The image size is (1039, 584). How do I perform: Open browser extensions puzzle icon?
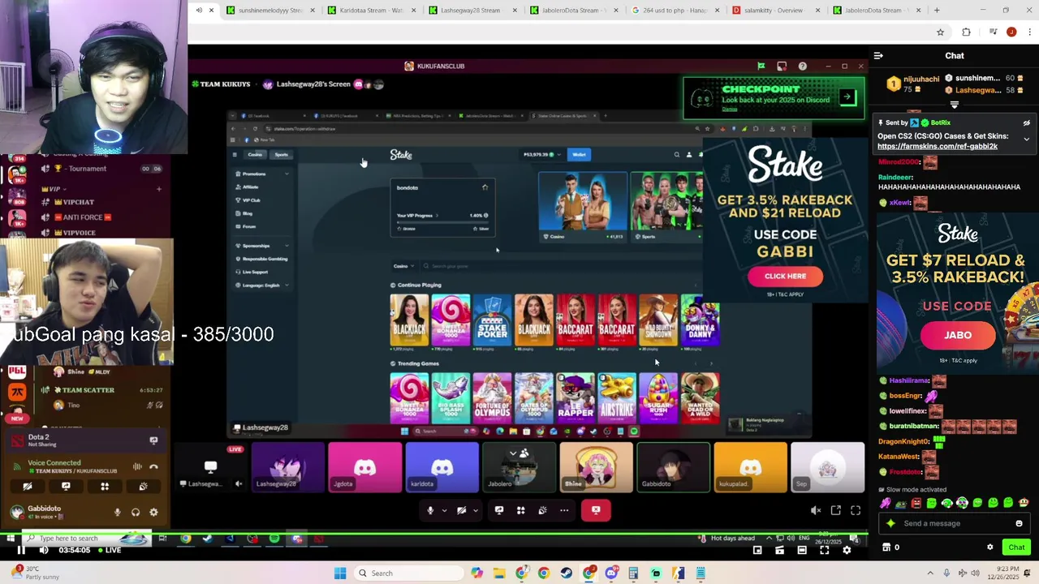point(966,32)
